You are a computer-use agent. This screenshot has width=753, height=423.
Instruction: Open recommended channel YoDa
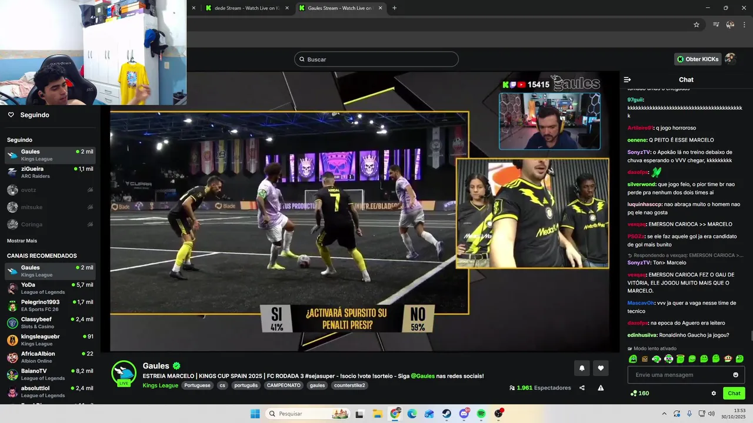50,288
